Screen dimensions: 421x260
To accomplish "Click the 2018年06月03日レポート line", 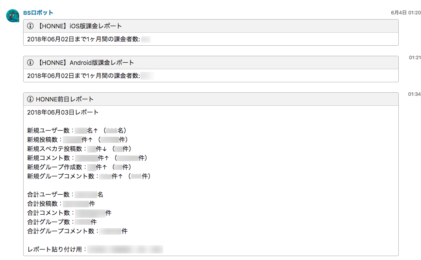I will pyautogui.click(x=63, y=112).
